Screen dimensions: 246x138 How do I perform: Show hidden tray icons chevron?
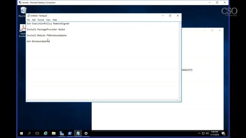point(199,133)
